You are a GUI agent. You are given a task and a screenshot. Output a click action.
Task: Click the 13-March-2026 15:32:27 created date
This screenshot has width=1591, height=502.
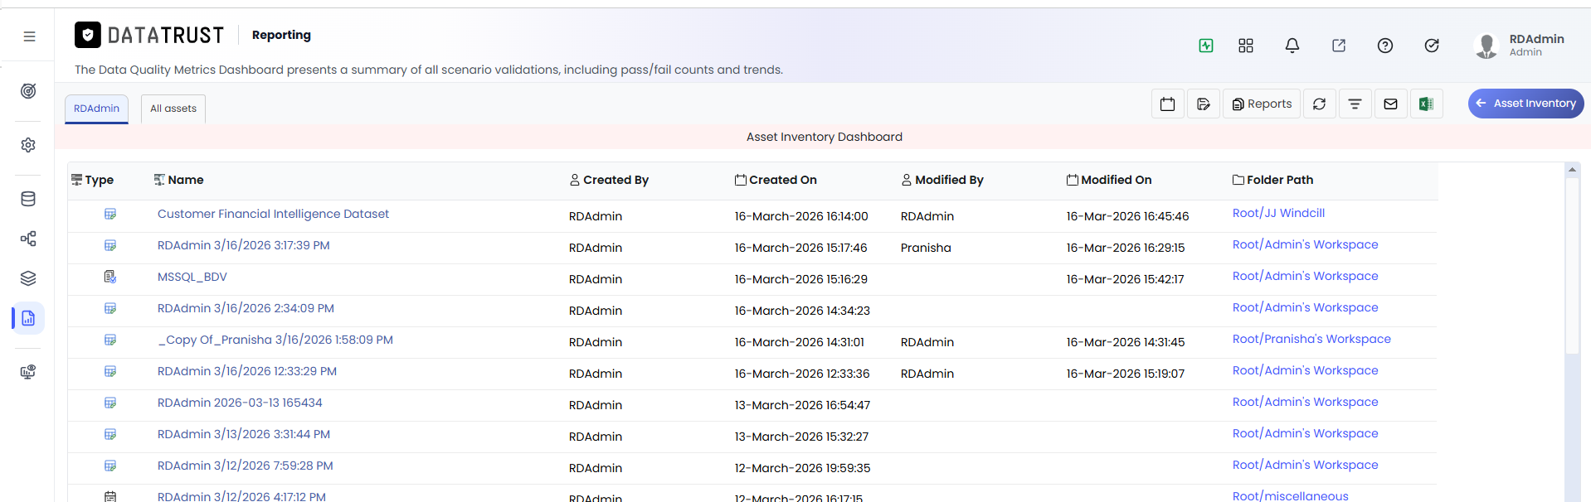tap(801, 437)
